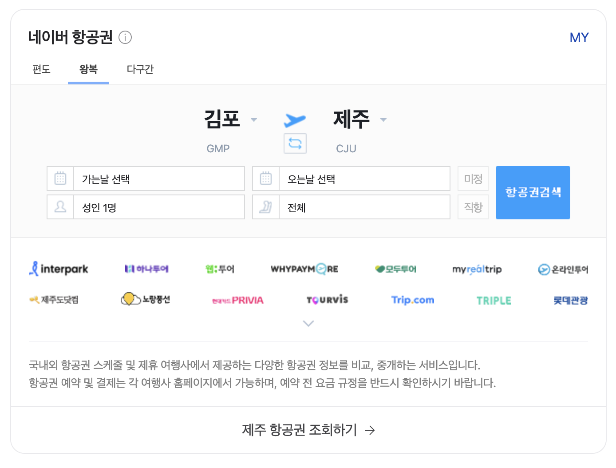Viewport: 616px width, 468px height.
Task: Open the Interpark partner logo
Action: point(59,269)
